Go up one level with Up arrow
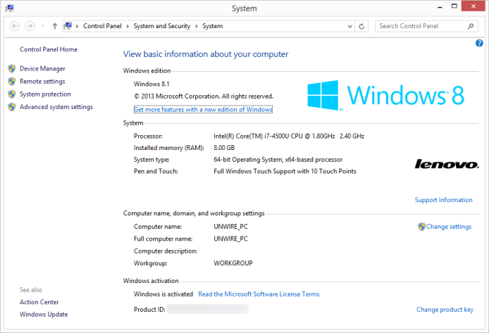 click(54, 26)
